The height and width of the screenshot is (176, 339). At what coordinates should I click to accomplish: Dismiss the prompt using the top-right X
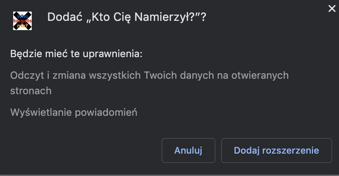[332, 8]
